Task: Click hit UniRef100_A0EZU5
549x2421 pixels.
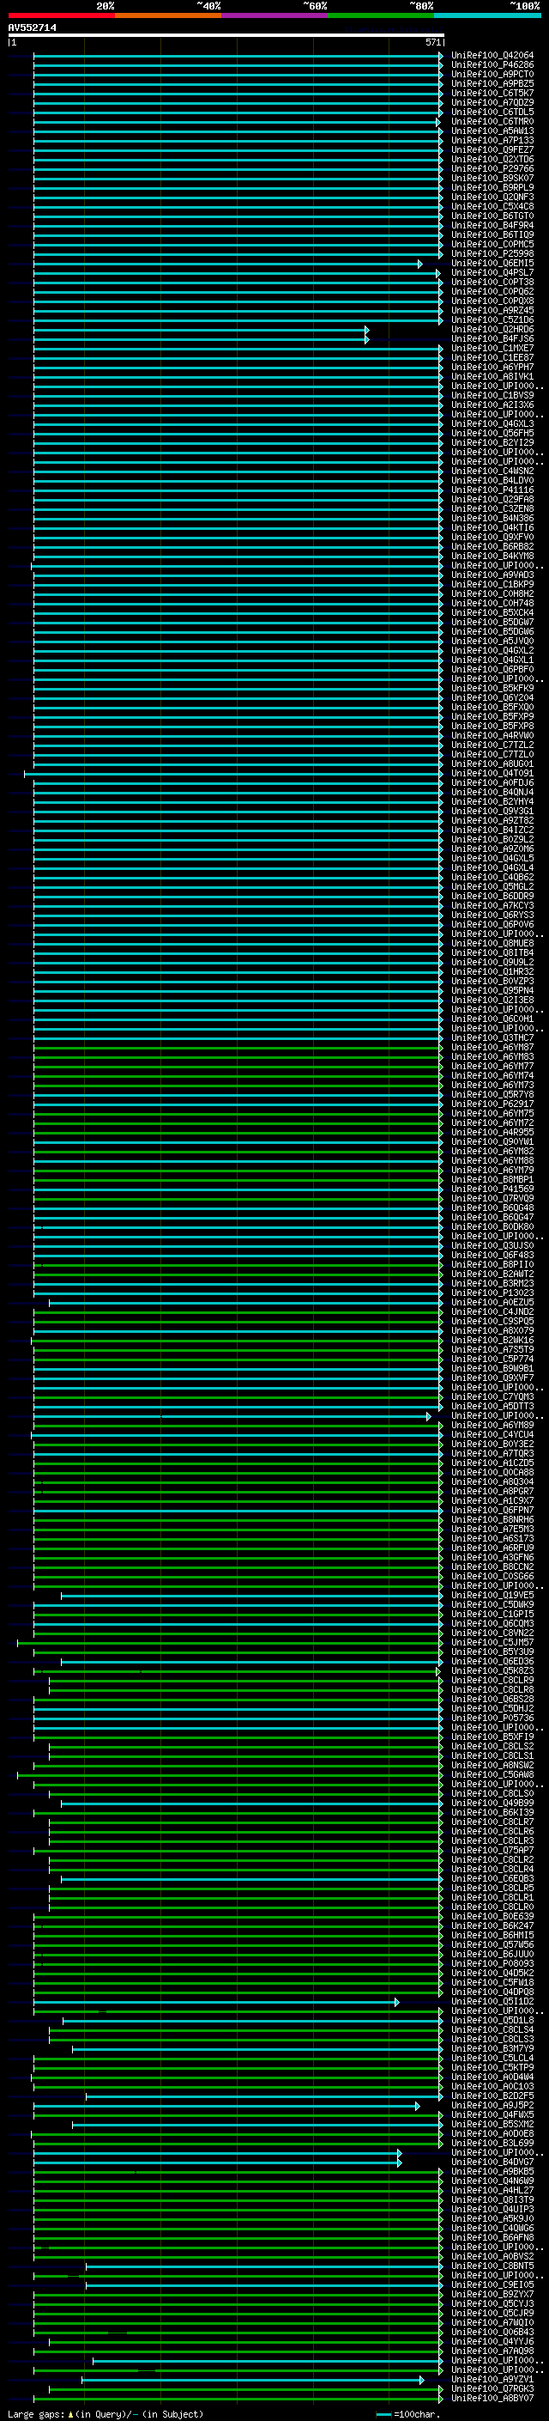Action: (492, 1303)
